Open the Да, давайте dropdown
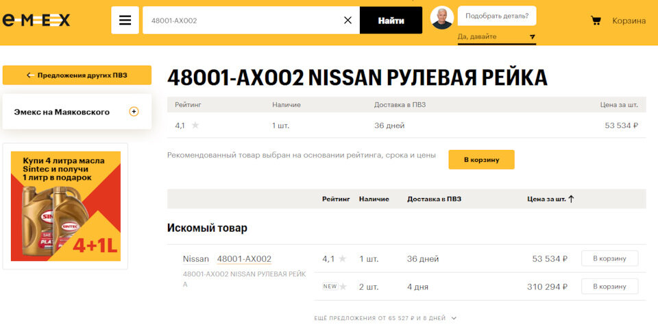 click(497, 37)
